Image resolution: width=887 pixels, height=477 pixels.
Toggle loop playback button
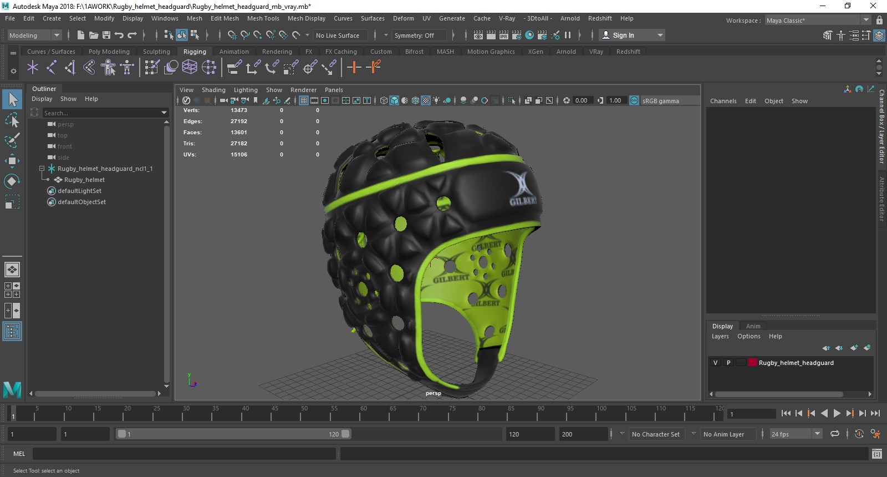(835, 434)
